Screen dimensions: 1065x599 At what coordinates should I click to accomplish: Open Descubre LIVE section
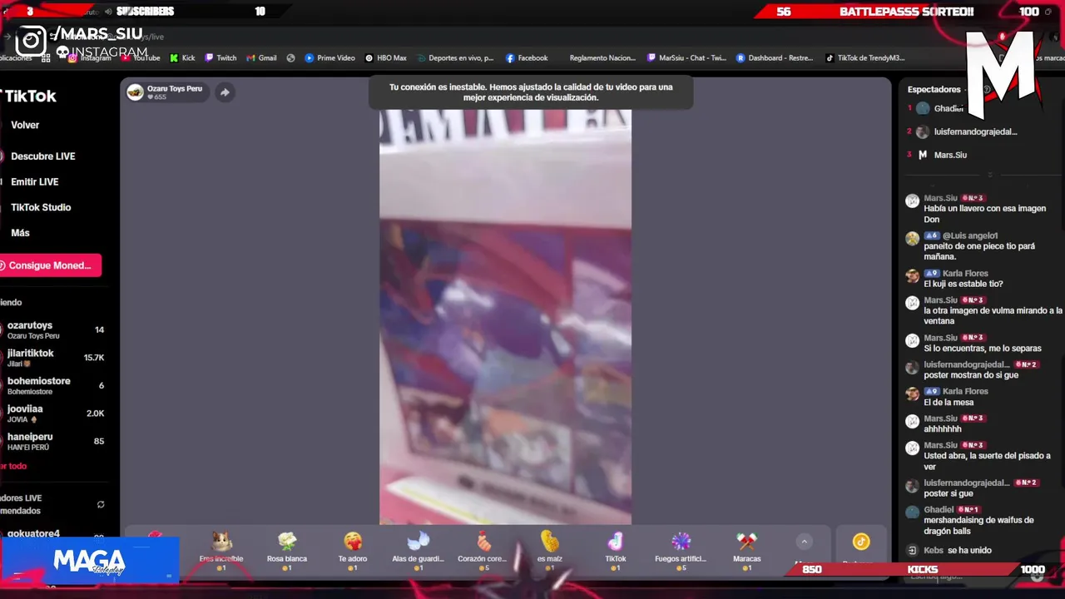coord(42,156)
